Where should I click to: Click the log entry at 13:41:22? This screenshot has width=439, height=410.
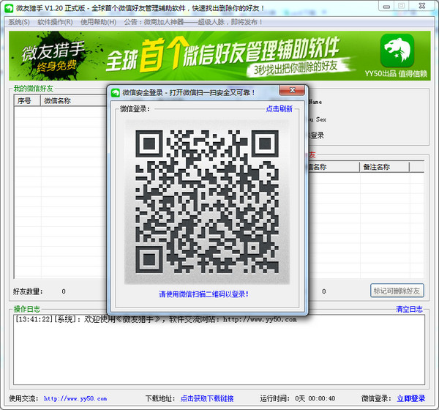point(156,319)
